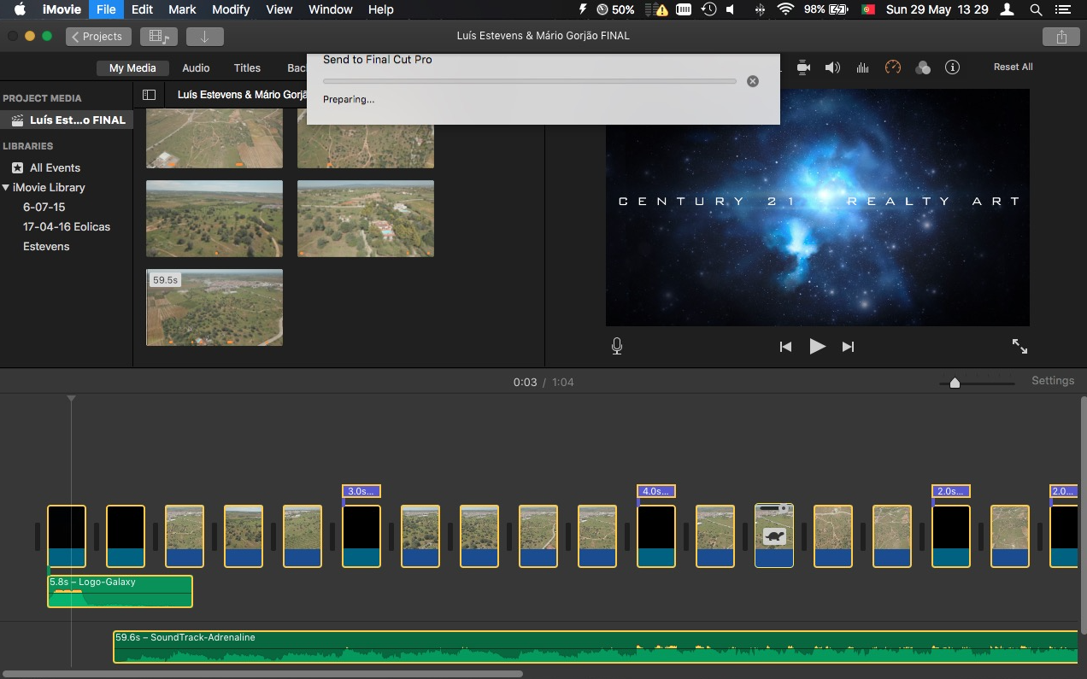The image size is (1087, 679).
Task: Open Spotlight search in menu bar
Action: [1036, 9]
